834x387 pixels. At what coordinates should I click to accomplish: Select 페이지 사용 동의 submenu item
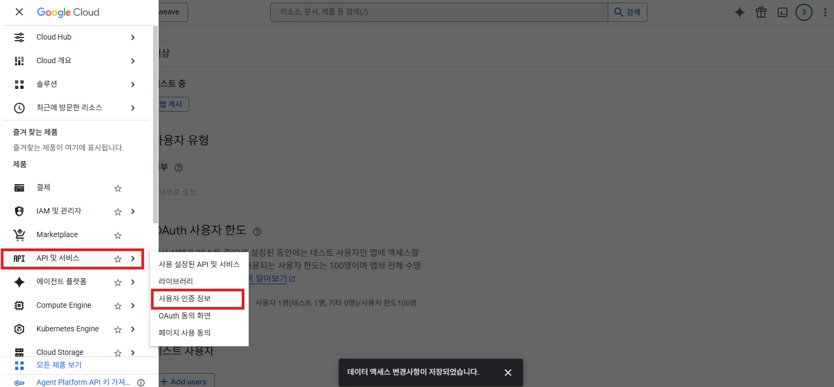(x=199, y=333)
